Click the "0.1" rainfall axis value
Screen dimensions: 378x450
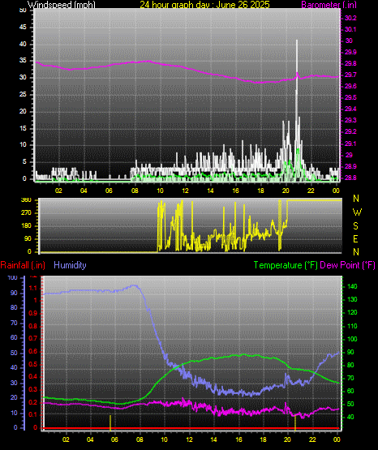[33, 414]
